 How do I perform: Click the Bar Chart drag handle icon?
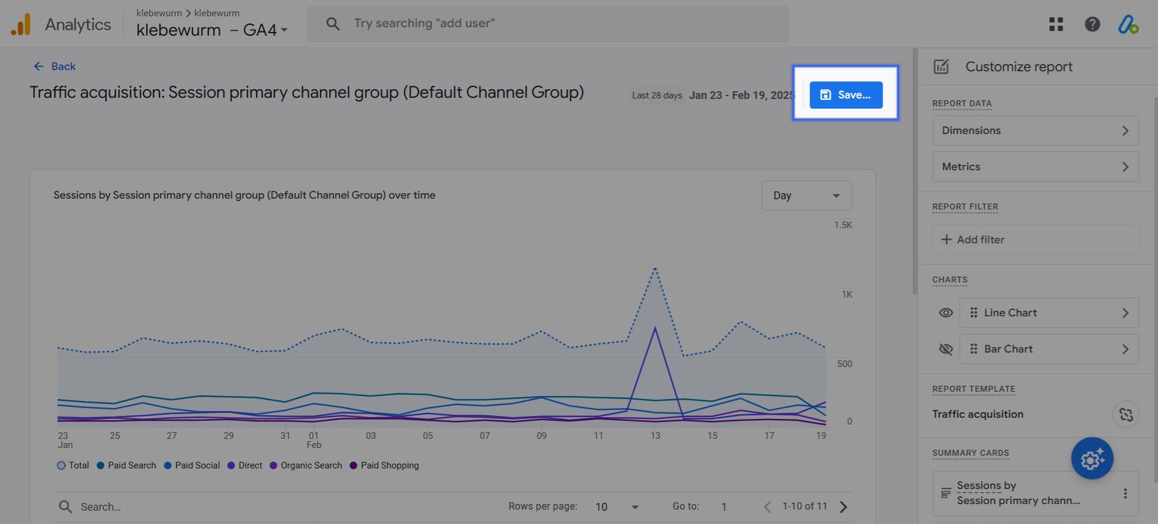(973, 349)
